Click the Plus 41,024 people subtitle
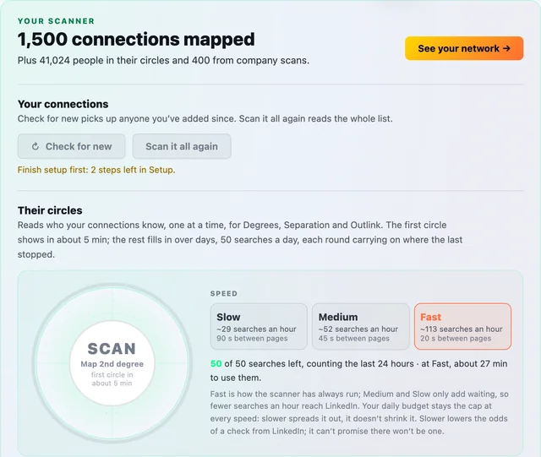Viewport: 541px width, 457px height. tap(163, 60)
